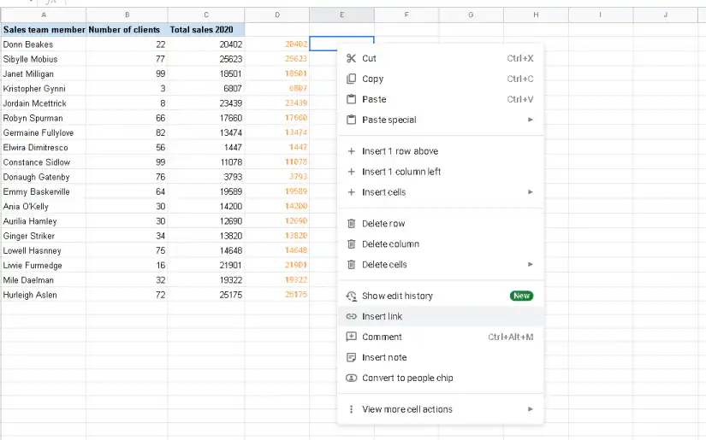The width and height of the screenshot is (706, 440).
Task: Select the Donn Beakes cell
Action: point(44,44)
